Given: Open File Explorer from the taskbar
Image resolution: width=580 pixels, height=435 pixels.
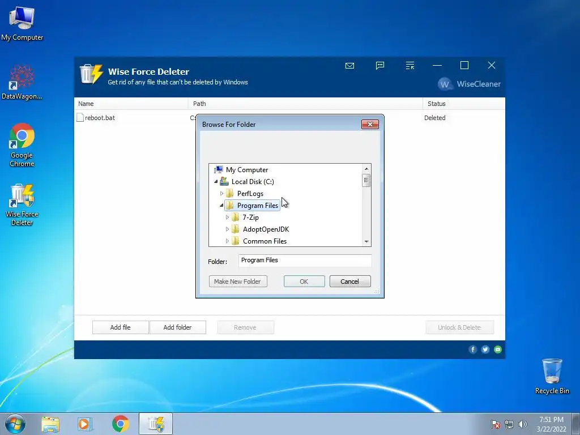Looking at the screenshot, I should tap(50, 424).
